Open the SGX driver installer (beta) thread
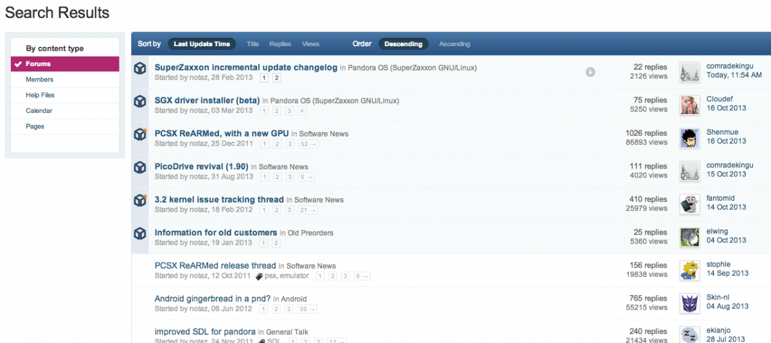The image size is (771, 343). tap(207, 101)
